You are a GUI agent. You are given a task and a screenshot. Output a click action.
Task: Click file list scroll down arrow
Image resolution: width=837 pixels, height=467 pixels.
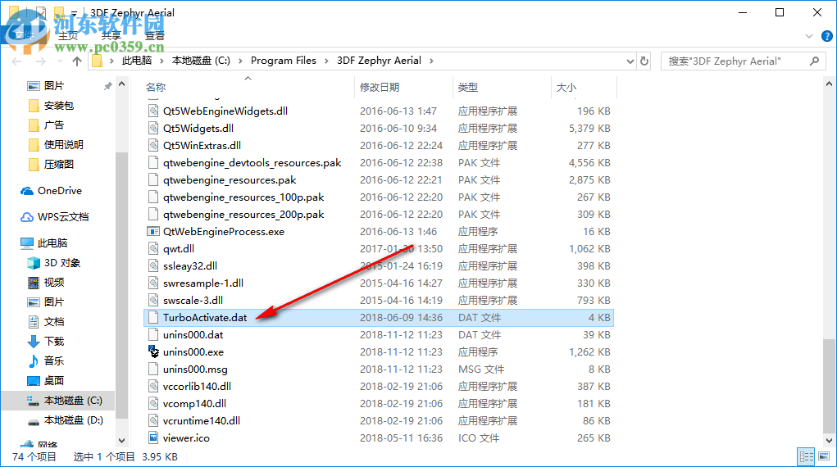829,441
